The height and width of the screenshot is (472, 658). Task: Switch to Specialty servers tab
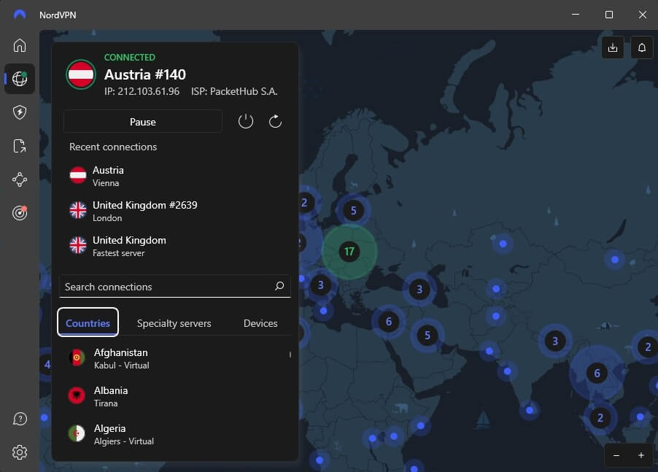click(174, 323)
